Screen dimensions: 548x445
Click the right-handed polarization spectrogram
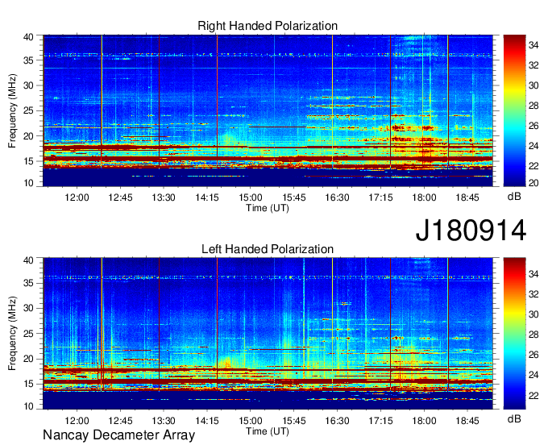268,110
